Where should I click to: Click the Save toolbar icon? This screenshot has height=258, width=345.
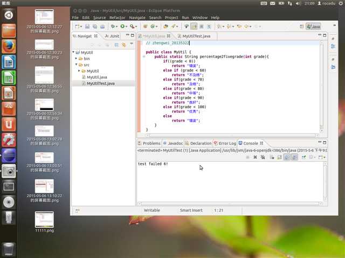[x=87, y=26]
